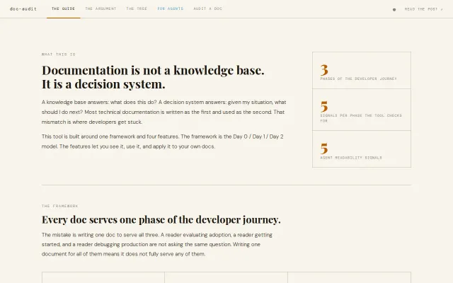Click the 'Documentation is not a knowledge base' heading

(x=153, y=77)
